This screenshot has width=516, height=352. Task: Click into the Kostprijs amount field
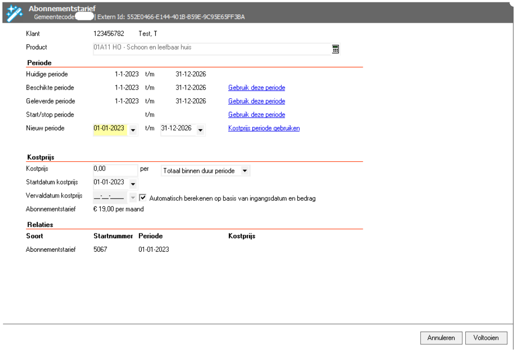[x=115, y=170]
